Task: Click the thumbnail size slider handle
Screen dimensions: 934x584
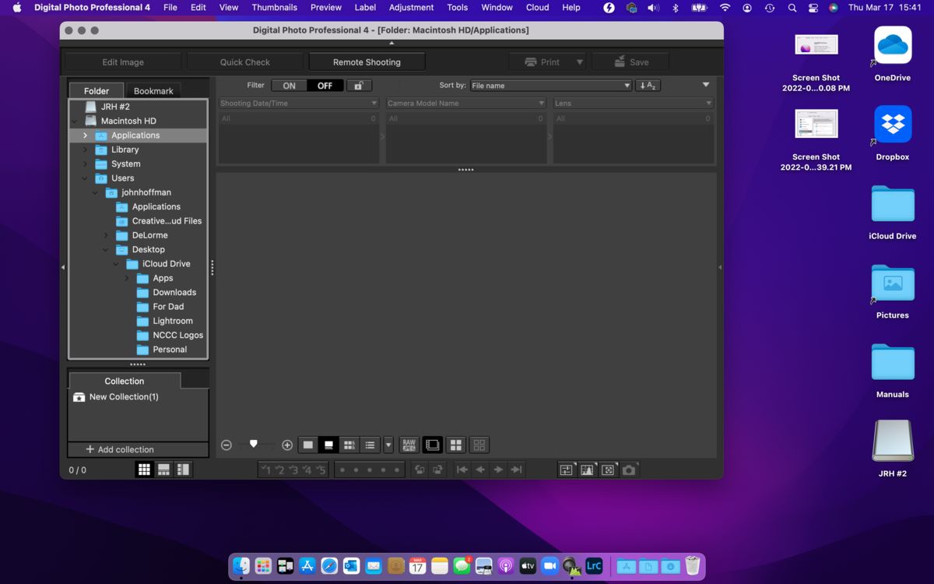Action: click(253, 444)
